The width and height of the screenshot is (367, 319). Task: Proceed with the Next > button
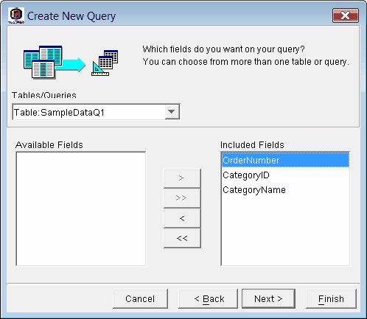coord(268,298)
